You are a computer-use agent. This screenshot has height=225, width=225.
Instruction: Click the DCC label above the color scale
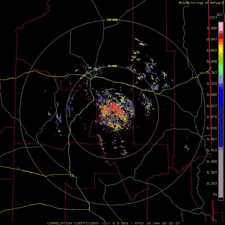220,15
